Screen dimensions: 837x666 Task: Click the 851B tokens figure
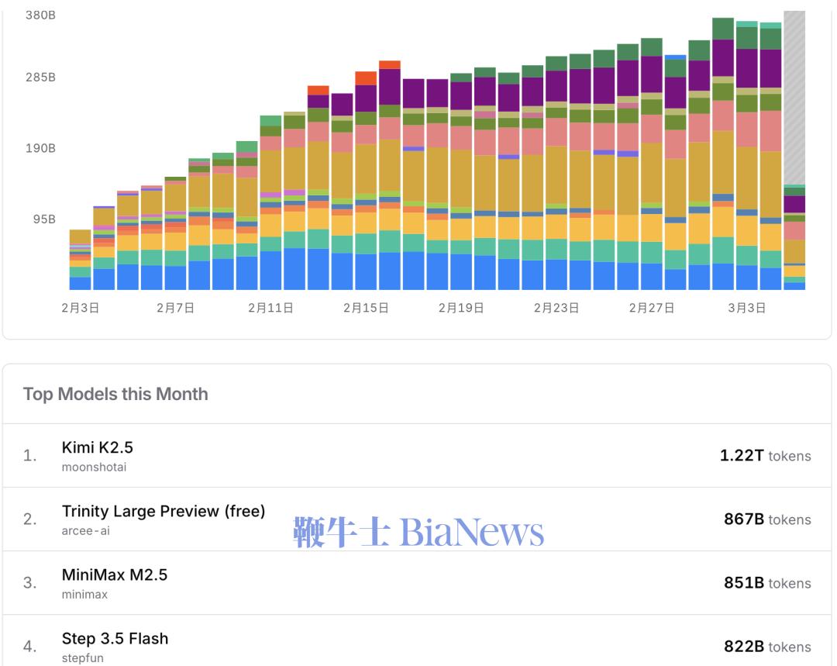767,583
